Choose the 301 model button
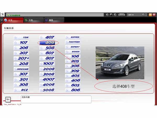Screen dimensions: 157x118 click(21, 79)
